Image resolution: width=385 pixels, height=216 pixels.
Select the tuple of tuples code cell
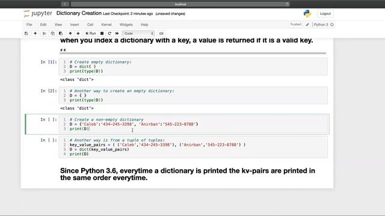click(x=193, y=147)
